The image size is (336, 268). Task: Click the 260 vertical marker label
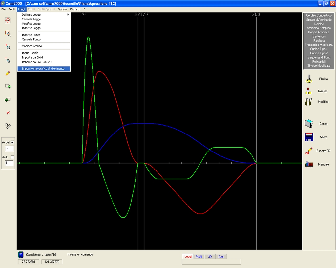tap(256, 14)
